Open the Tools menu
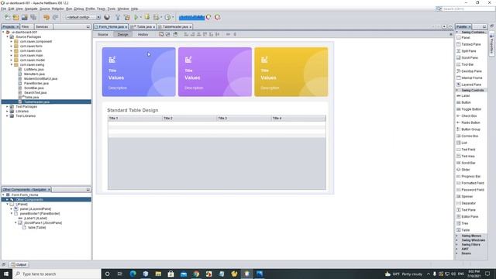This screenshot has width=496, height=279. point(112,9)
